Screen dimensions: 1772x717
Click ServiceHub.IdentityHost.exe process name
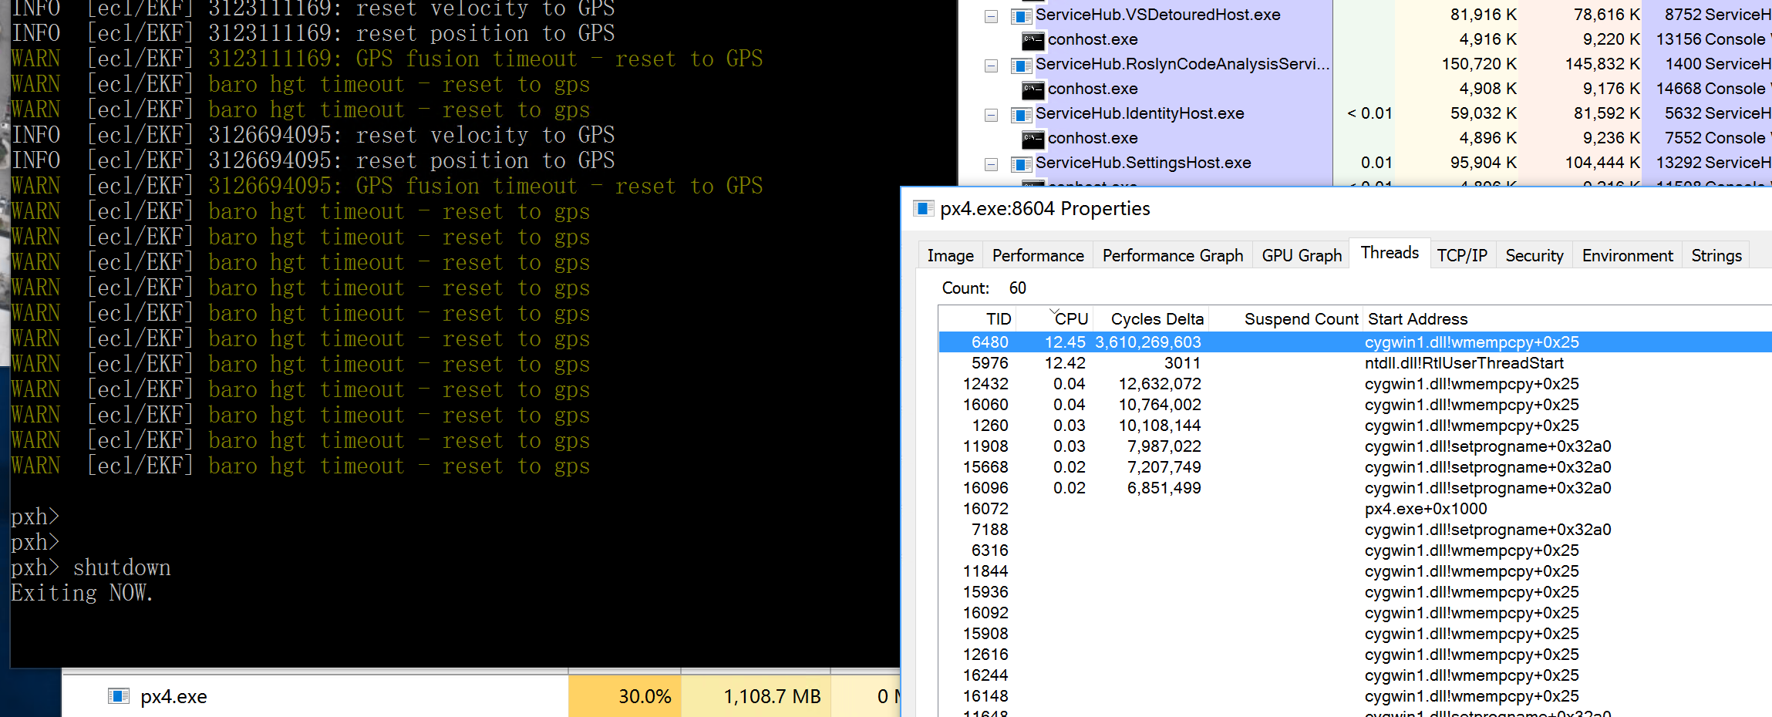click(1140, 114)
